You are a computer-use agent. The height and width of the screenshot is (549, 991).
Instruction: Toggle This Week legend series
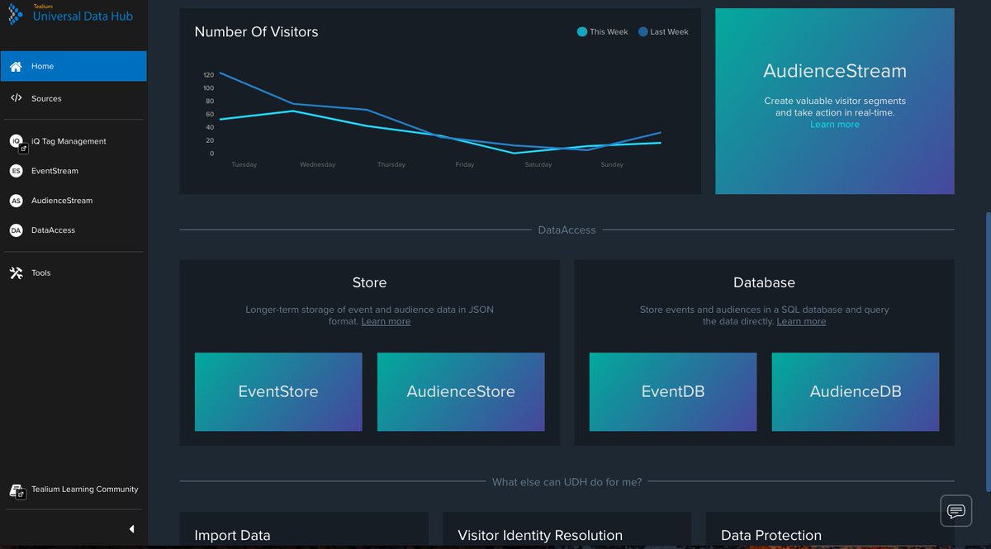pyautogui.click(x=603, y=31)
